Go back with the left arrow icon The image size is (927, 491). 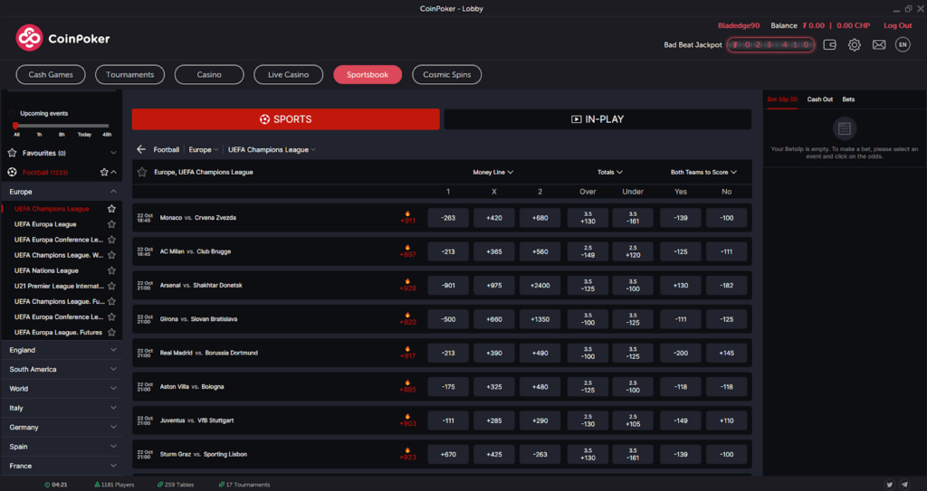pos(140,149)
